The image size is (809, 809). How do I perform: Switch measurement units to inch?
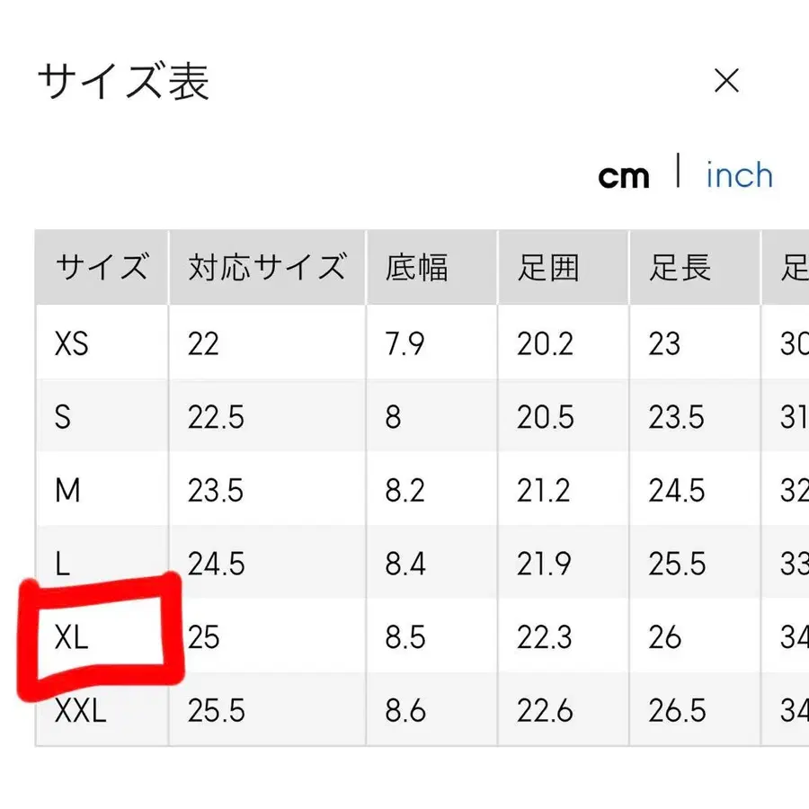(739, 175)
